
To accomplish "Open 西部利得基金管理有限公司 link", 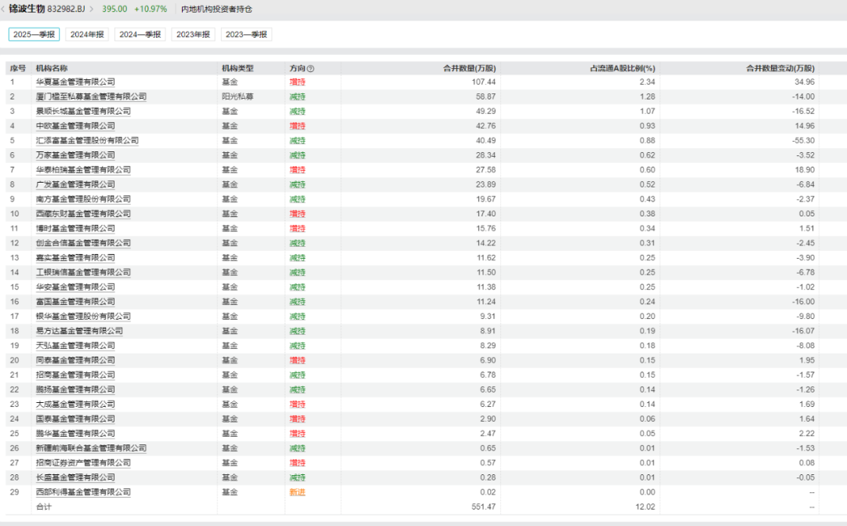I will point(83,492).
